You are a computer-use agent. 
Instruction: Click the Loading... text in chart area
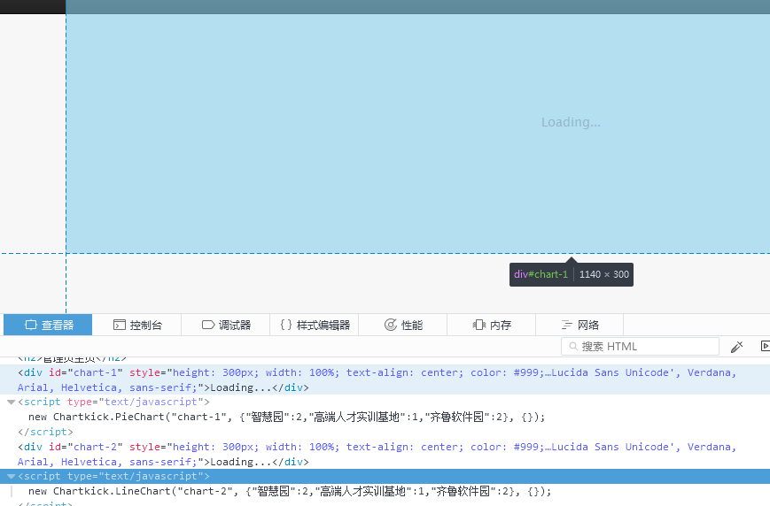tap(571, 122)
